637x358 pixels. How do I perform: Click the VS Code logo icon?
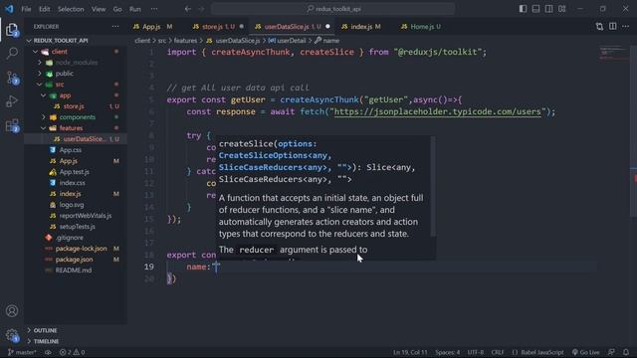point(9,9)
